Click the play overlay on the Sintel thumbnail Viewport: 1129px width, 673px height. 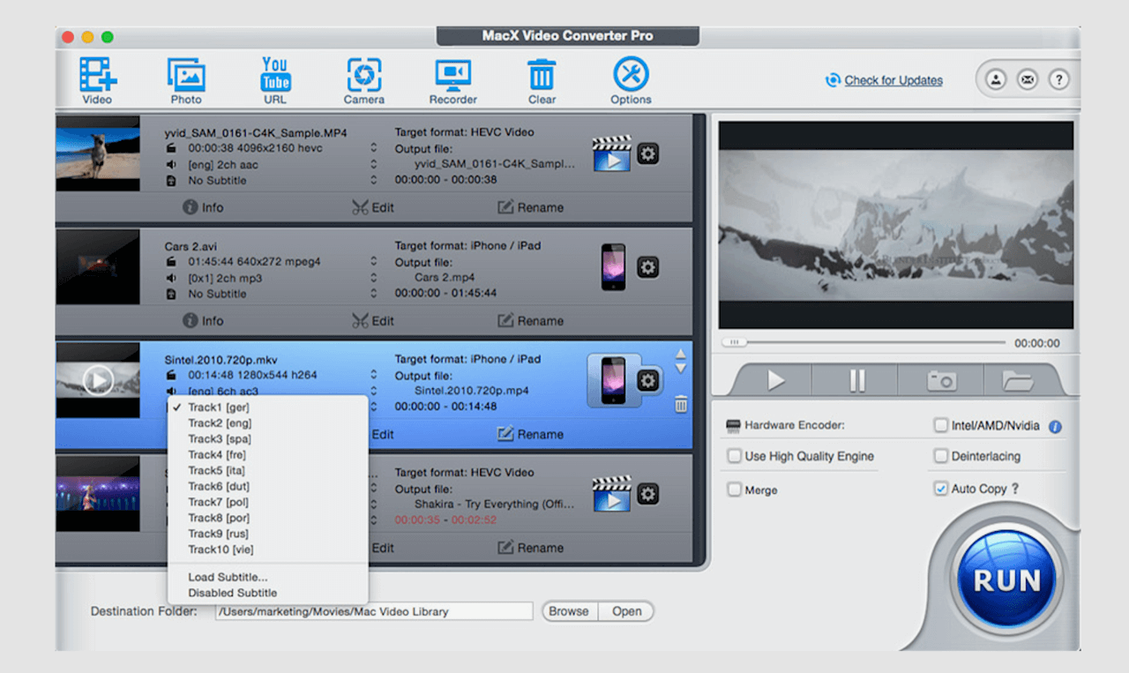pos(98,380)
